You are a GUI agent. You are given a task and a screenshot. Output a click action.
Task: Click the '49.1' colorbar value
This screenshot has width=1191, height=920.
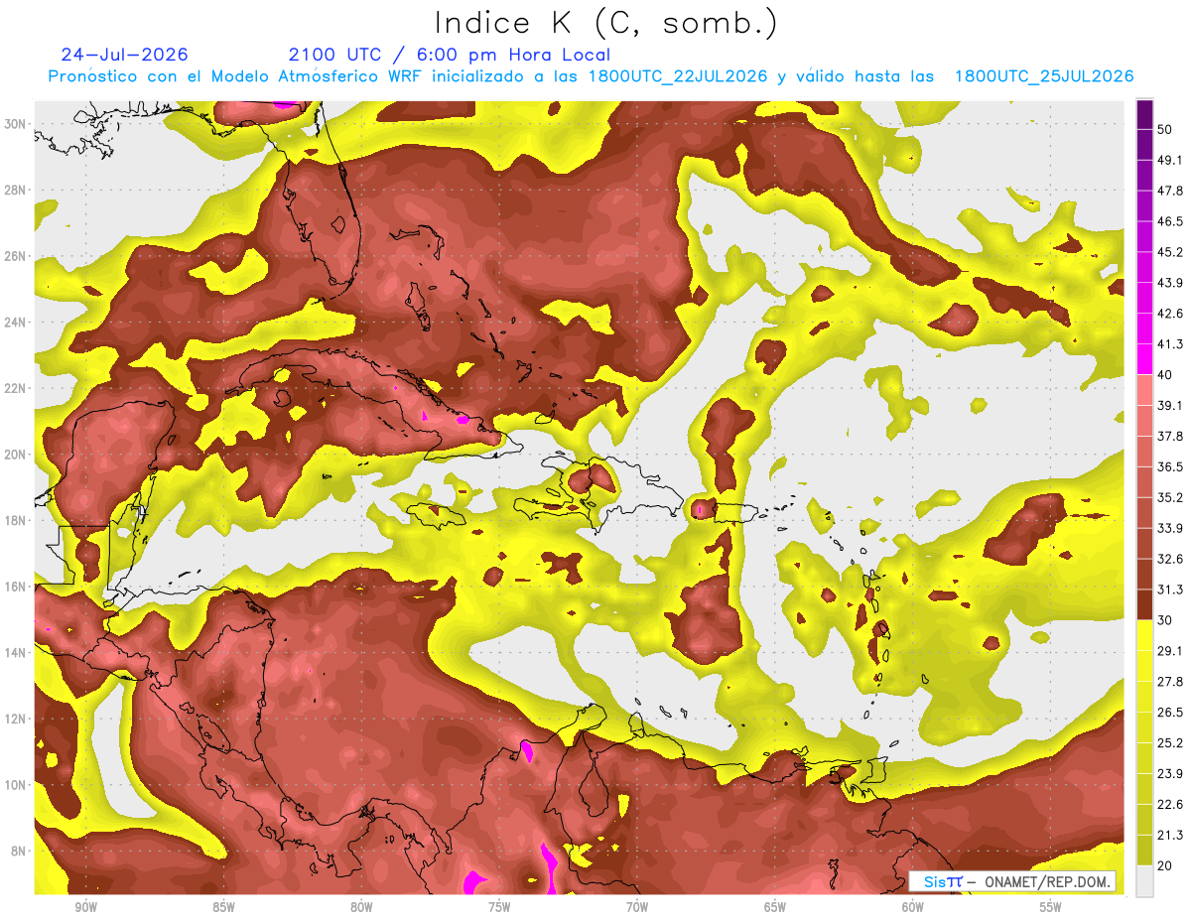(x=1171, y=160)
